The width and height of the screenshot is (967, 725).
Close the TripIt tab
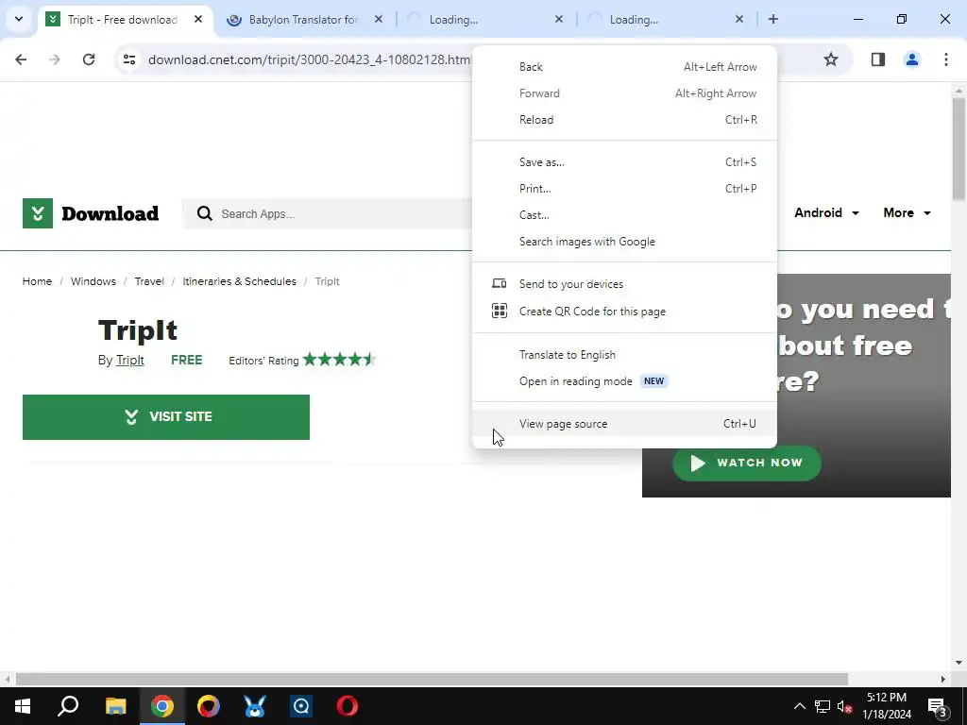click(198, 19)
